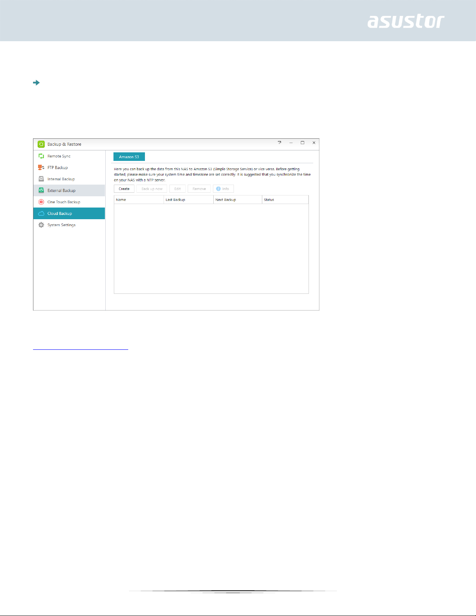This screenshot has height=616, width=476.
Task: Close the Backup & Restore window
Action: click(314, 143)
